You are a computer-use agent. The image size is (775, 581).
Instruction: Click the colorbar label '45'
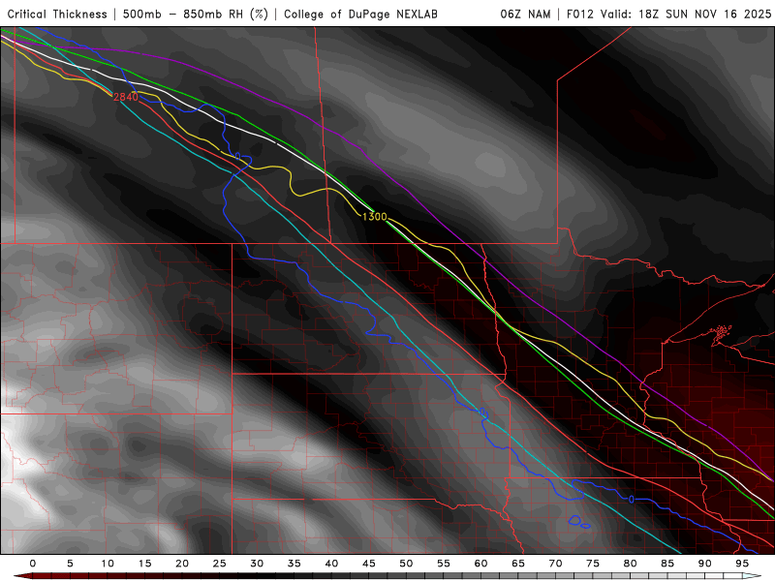pyautogui.click(x=369, y=564)
